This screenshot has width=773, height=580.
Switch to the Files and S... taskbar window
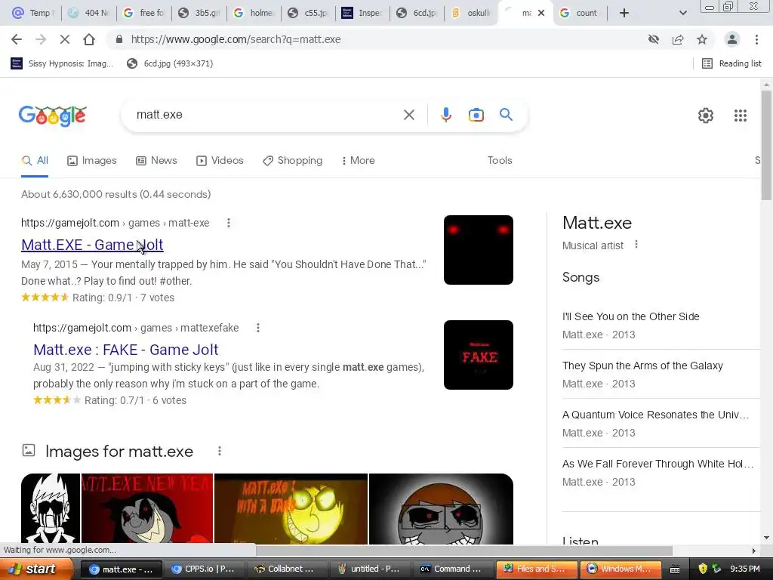[x=537, y=569]
